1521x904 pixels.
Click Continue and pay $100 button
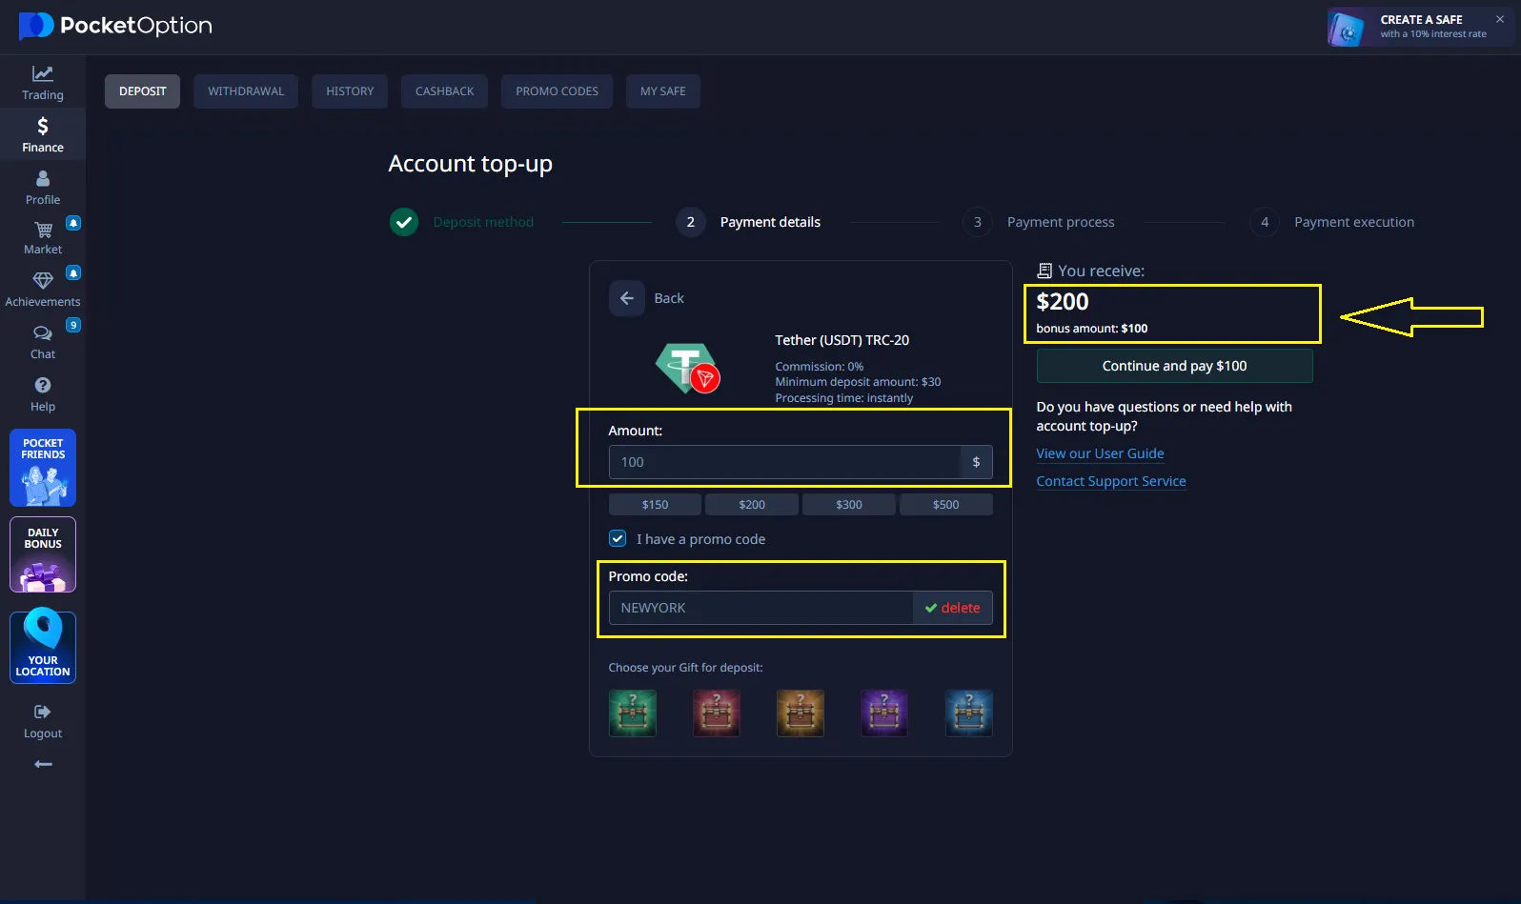point(1174,366)
